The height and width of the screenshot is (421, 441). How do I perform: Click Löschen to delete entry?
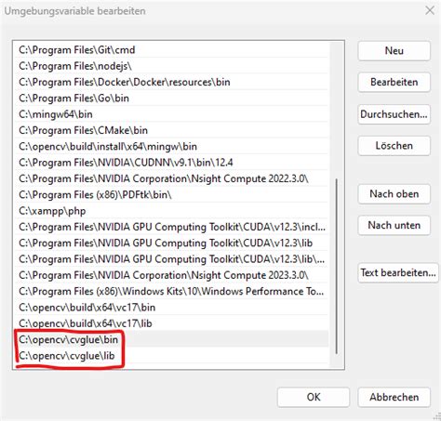coord(394,146)
